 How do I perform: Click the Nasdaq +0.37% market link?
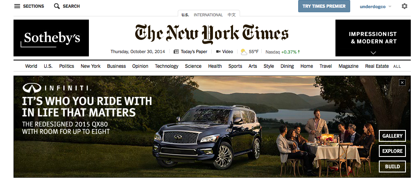pos(283,52)
